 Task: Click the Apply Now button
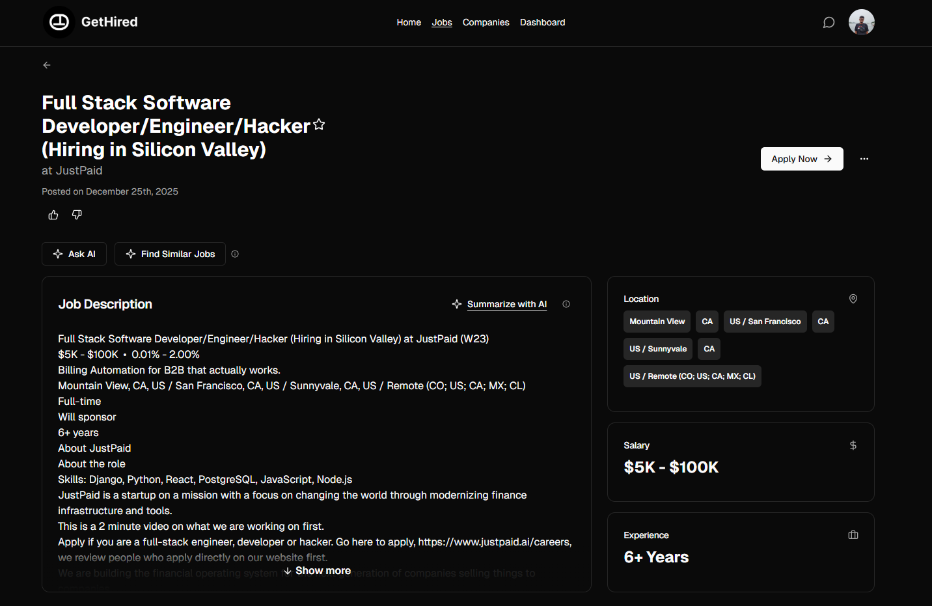[x=802, y=158]
